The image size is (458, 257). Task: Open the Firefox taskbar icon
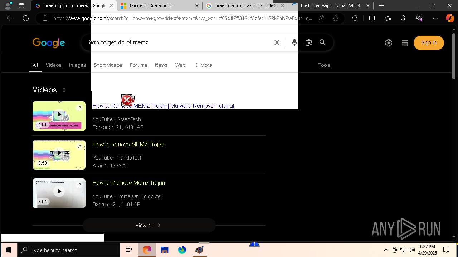click(x=182, y=250)
